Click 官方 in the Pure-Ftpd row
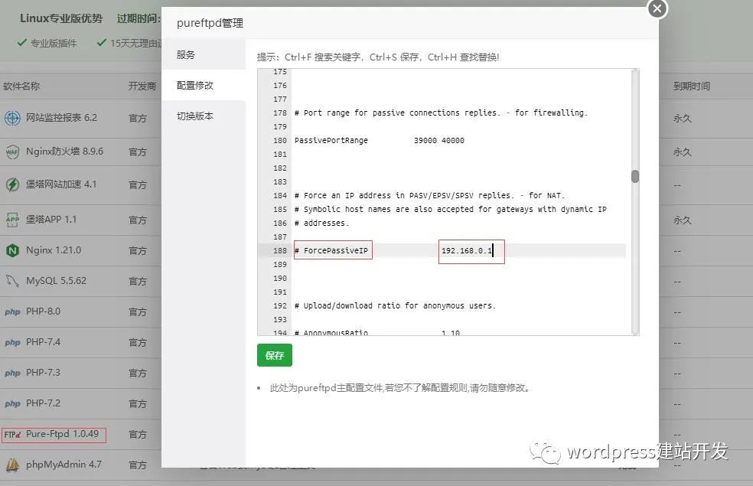 [138, 435]
